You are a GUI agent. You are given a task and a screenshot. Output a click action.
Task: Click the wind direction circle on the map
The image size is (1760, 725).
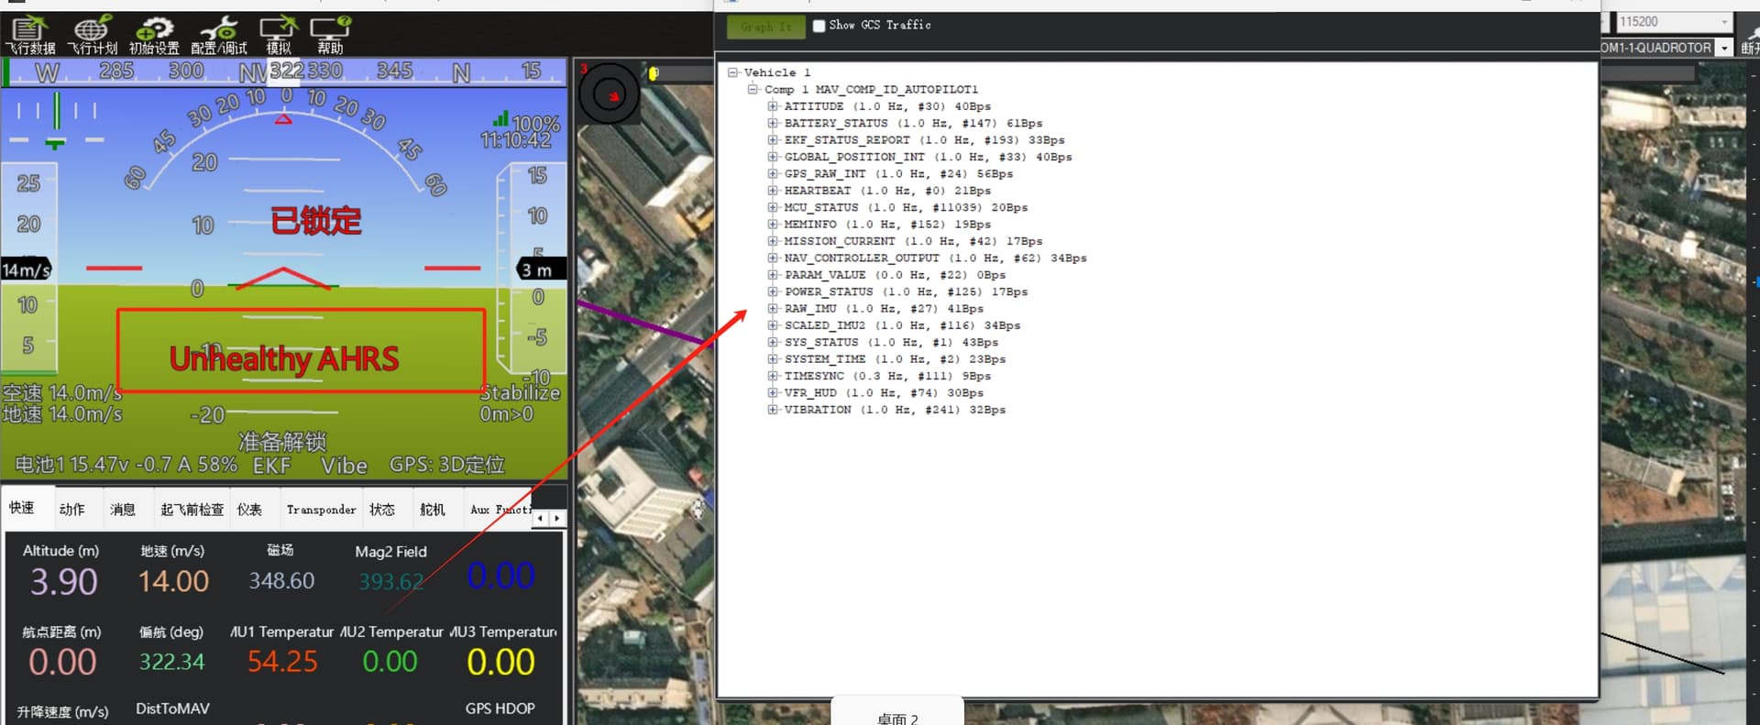[x=610, y=93]
